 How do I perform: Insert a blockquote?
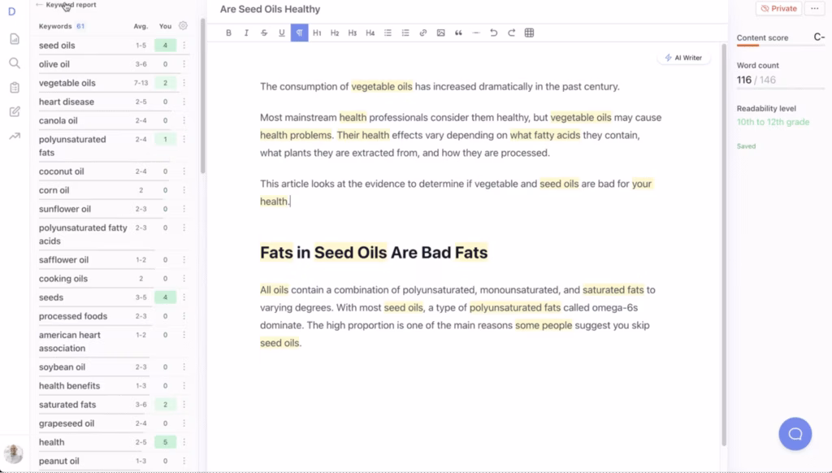click(458, 33)
